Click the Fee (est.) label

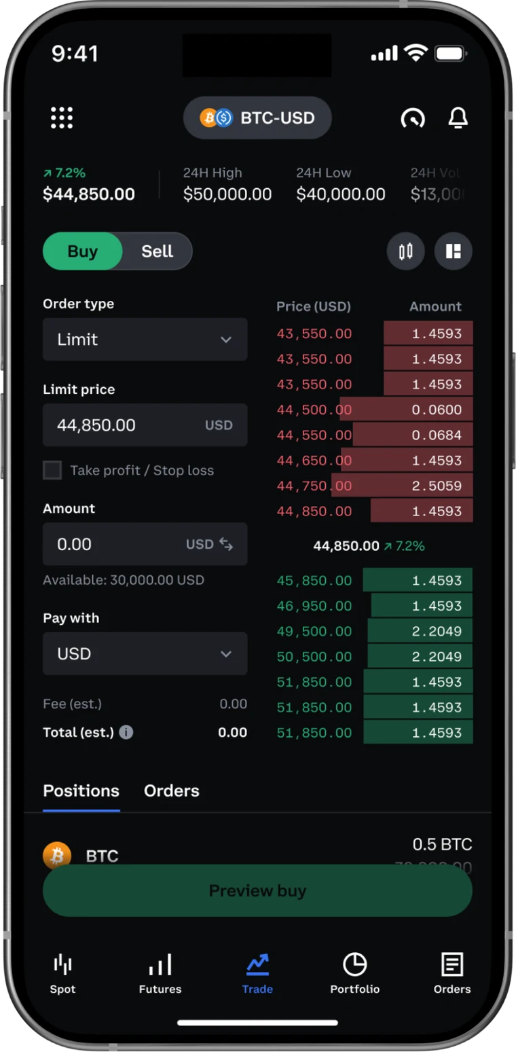click(x=72, y=704)
